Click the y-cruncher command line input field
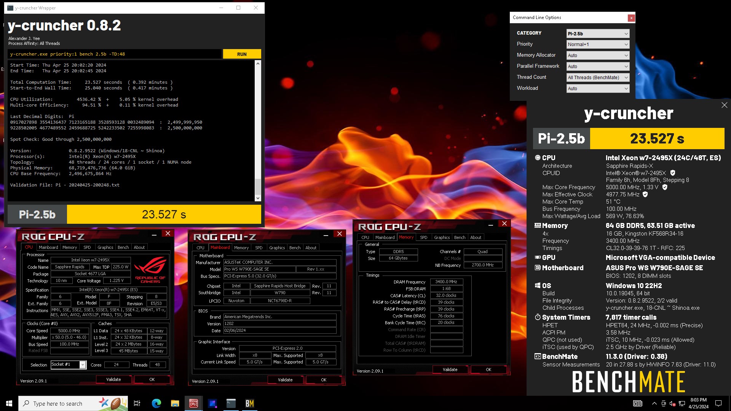This screenshot has height=411, width=731. pos(114,54)
